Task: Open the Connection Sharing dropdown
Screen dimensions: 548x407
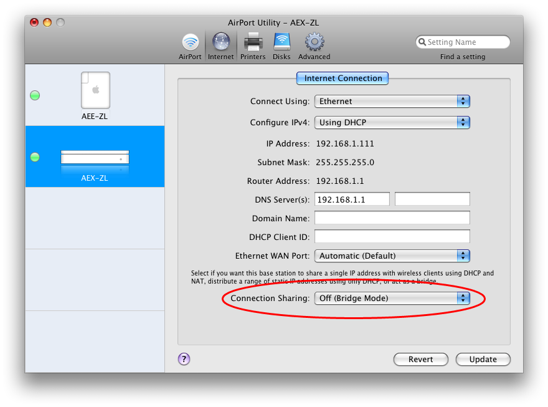Action: coord(392,299)
